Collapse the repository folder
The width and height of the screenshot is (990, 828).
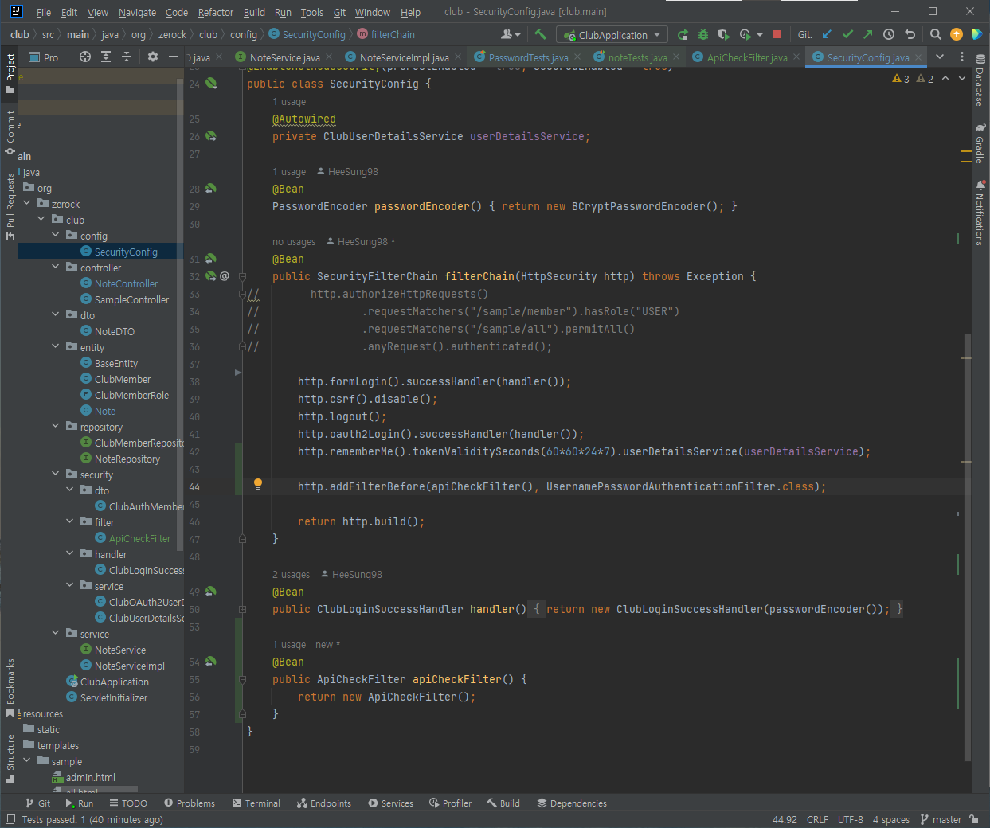tap(56, 427)
